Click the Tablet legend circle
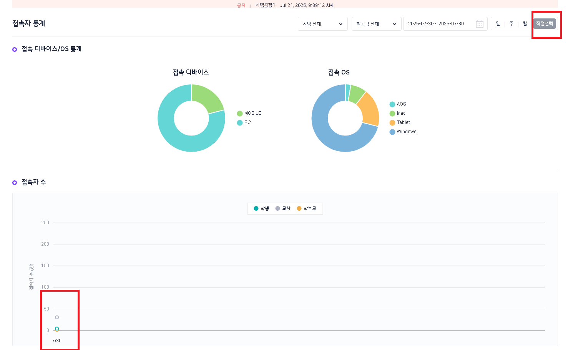This screenshot has width=573, height=350. [392, 122]
